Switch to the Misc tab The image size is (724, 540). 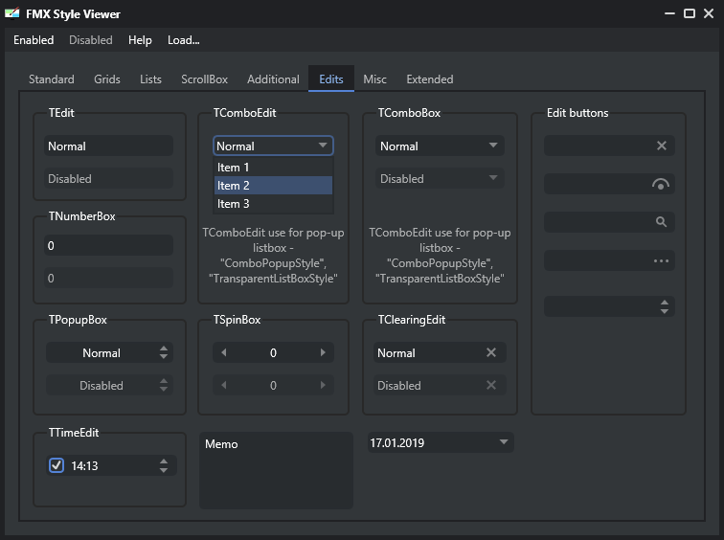click(x=374, y=79)
